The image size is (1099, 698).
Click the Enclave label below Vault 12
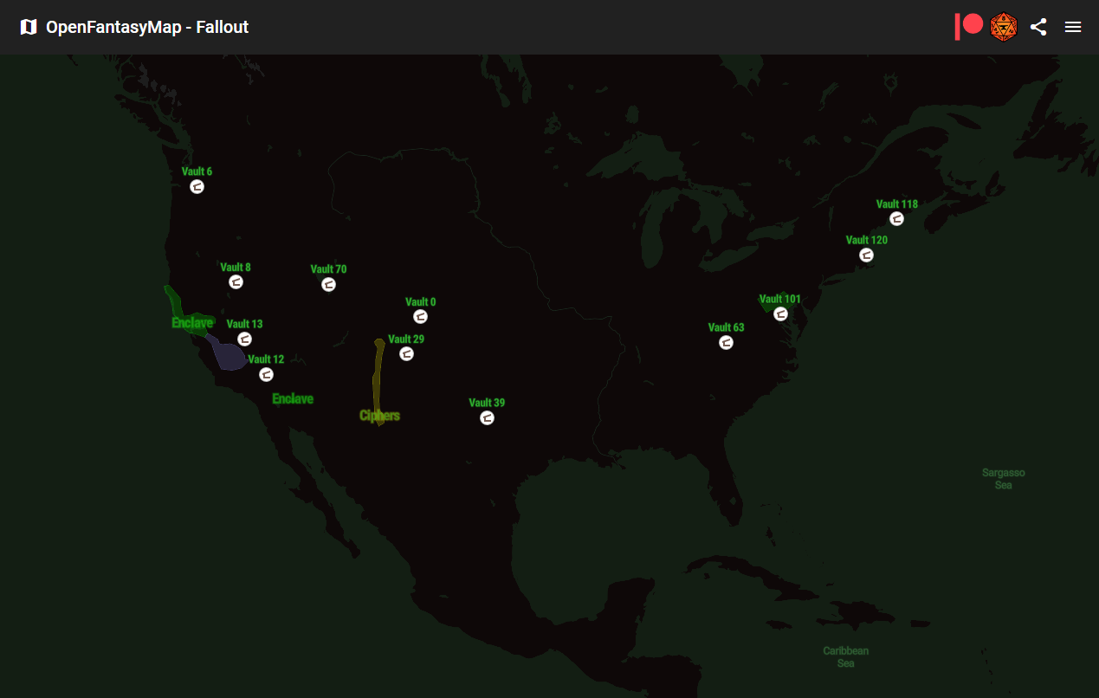coord(293,398)
